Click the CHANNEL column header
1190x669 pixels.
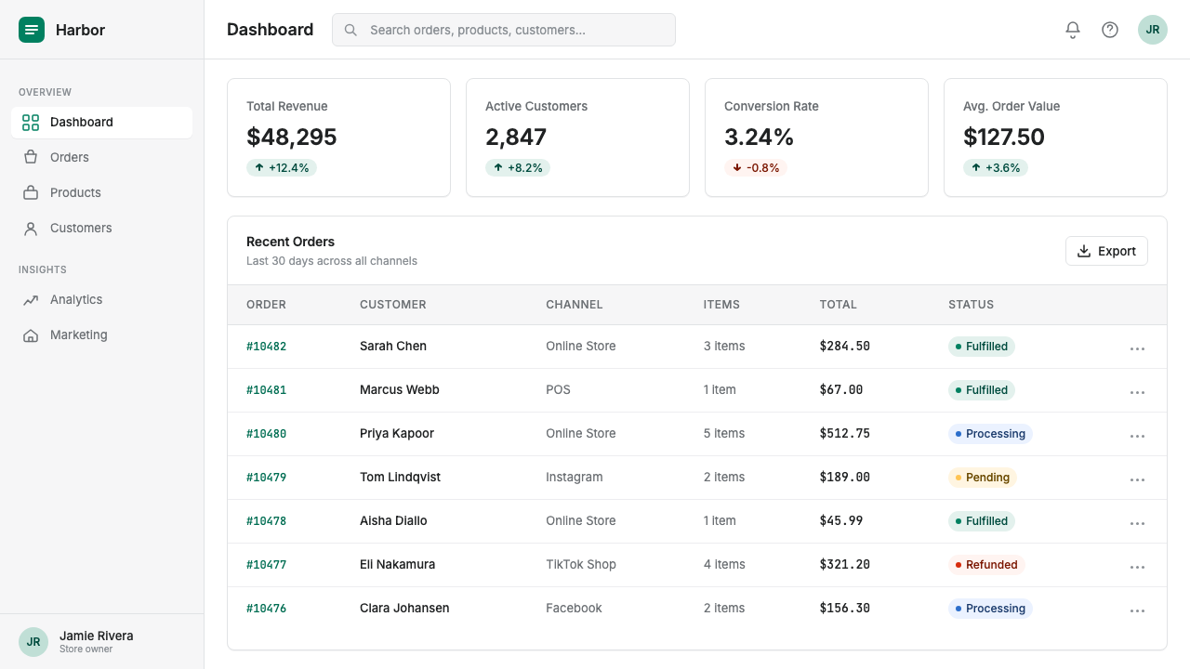[x=575, y=305]
